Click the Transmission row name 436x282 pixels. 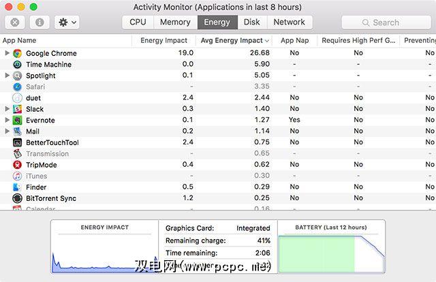[x=47, y=153]
